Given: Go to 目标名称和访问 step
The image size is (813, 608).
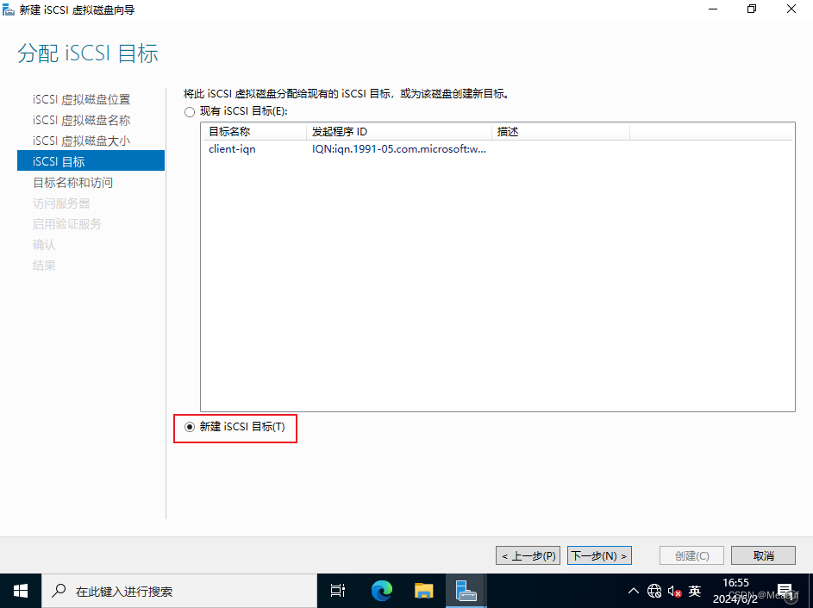Looking at the screenshot, I should [x=72, y=182].
